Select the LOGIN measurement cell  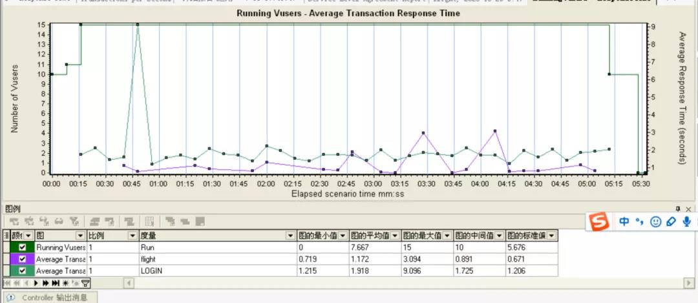(x=218, y=271)
